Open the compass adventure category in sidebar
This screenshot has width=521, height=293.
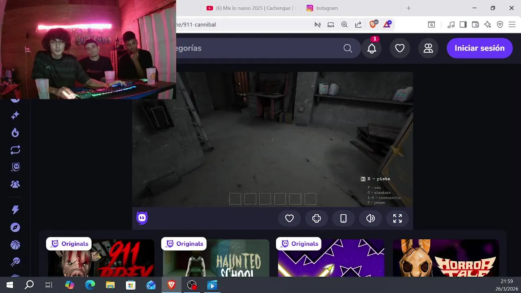point(15,227)
